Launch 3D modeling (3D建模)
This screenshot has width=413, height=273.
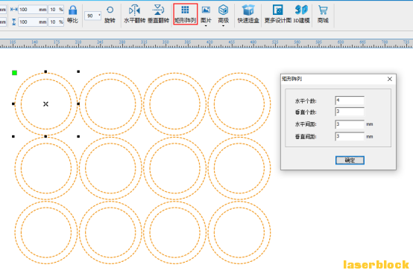[301, 14]
